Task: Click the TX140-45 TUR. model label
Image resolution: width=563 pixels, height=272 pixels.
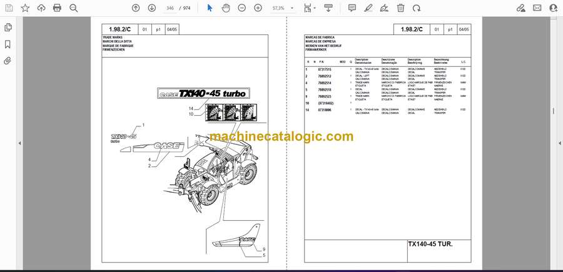Action: pyautogui.click(x=430, y=244)
